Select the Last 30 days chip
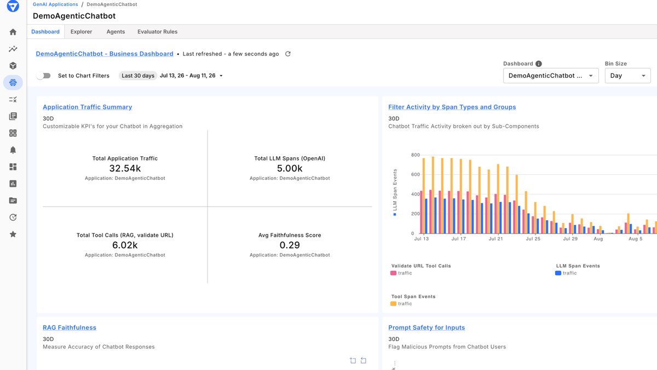The image size is (657, 370). click(138, 76)
